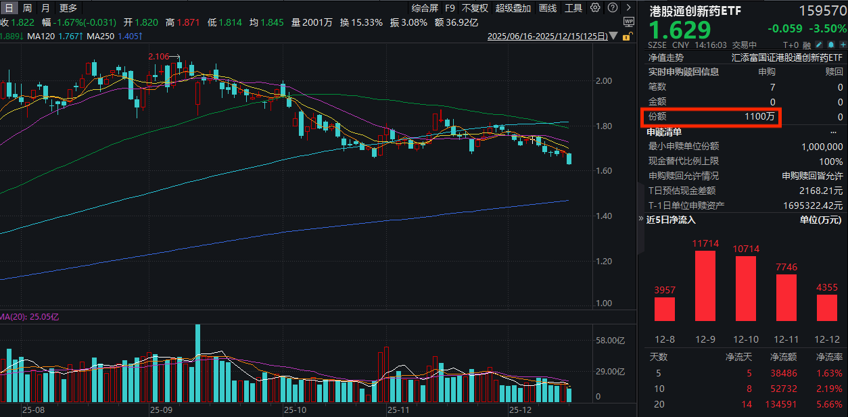The height and width of the screenshot is (417, 848).
Task: Open the date range dropdown triangle
Action: point(613,36)
